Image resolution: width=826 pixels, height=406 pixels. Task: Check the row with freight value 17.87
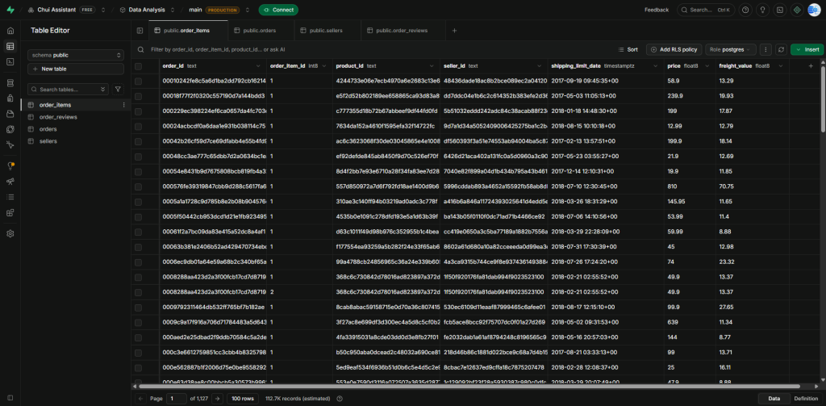(x=138, y=111)
